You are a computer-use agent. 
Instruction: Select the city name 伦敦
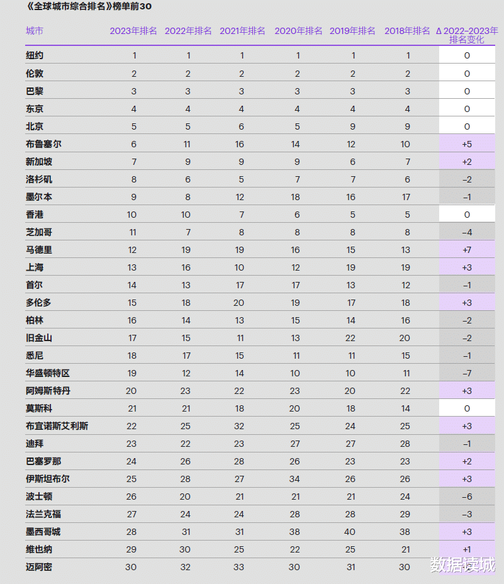[35, 74]
